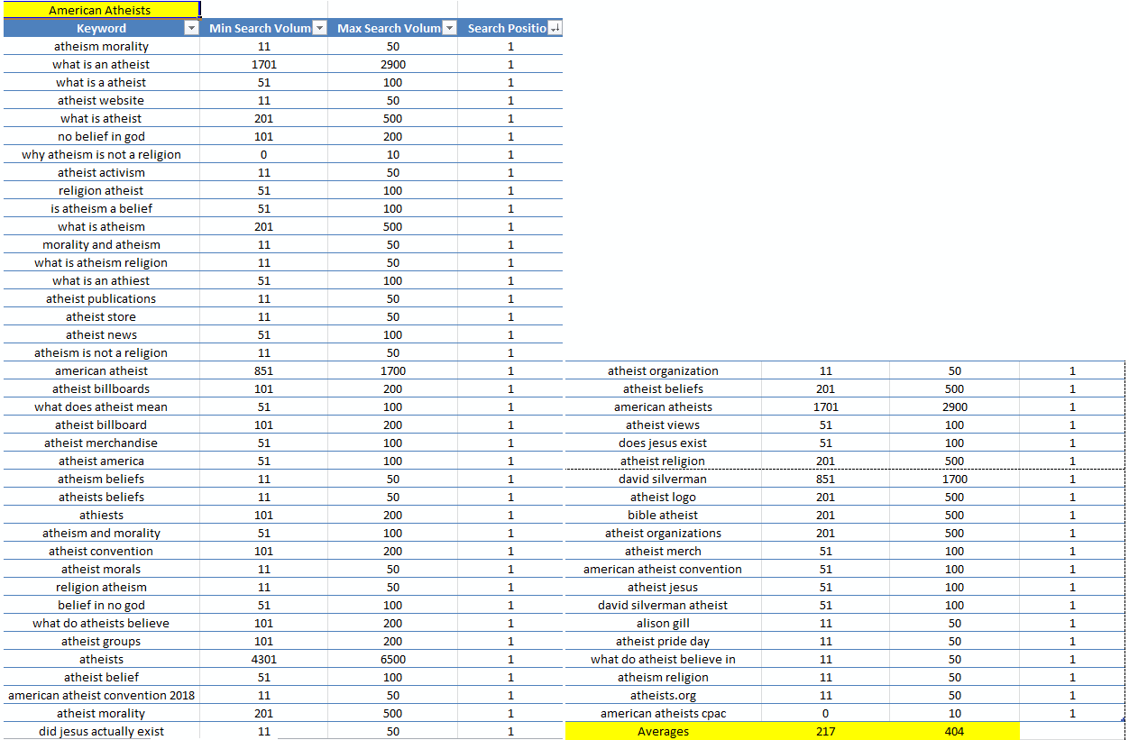Select the 'atheist pride day' cell
1129x740 pixels.
(x=663, y=641)
